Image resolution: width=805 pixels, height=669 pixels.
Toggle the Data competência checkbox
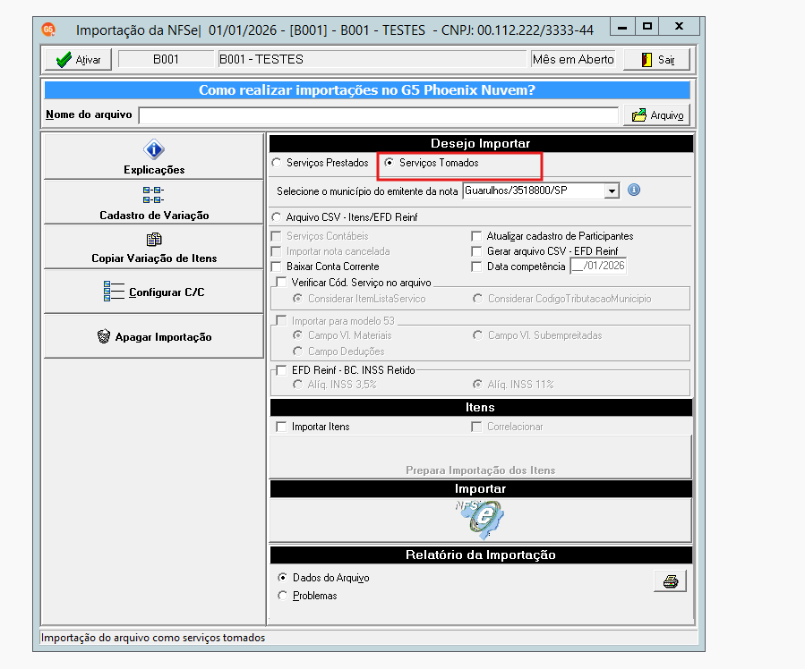point(476,267)
